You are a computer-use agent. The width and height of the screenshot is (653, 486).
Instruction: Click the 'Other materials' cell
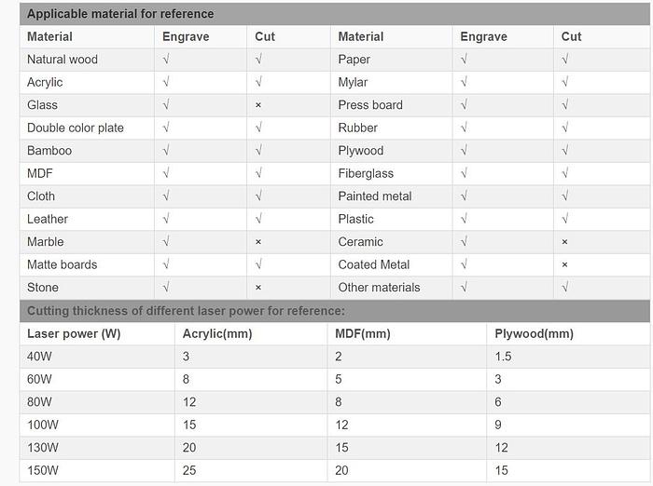coord(379,288)
